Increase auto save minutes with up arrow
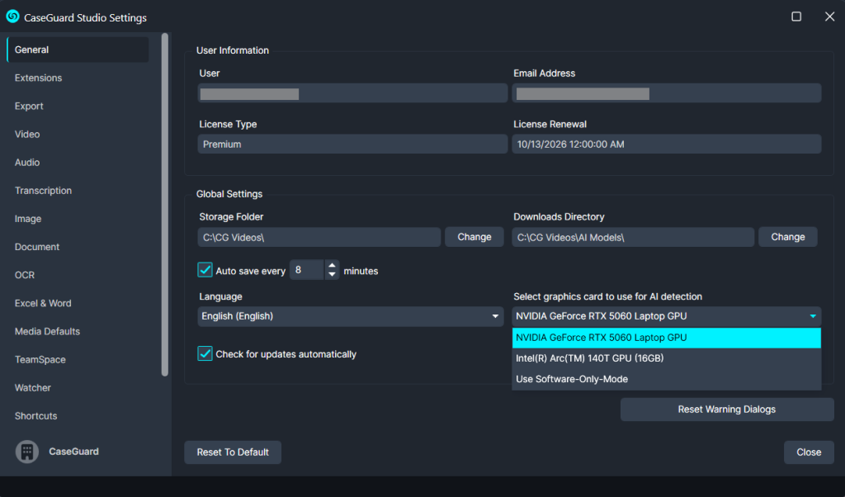845x497 pixels. 332,266
